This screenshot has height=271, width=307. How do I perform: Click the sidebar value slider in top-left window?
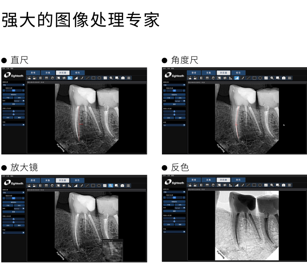(x=13, y=91)
